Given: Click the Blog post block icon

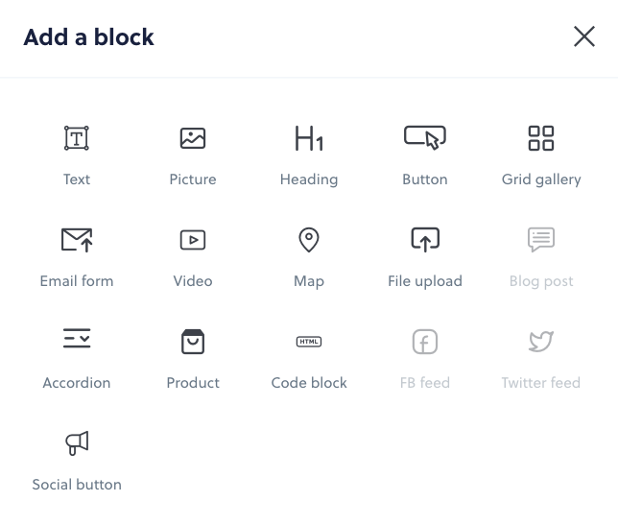Looking at the screenshot, I should point(541,240).
